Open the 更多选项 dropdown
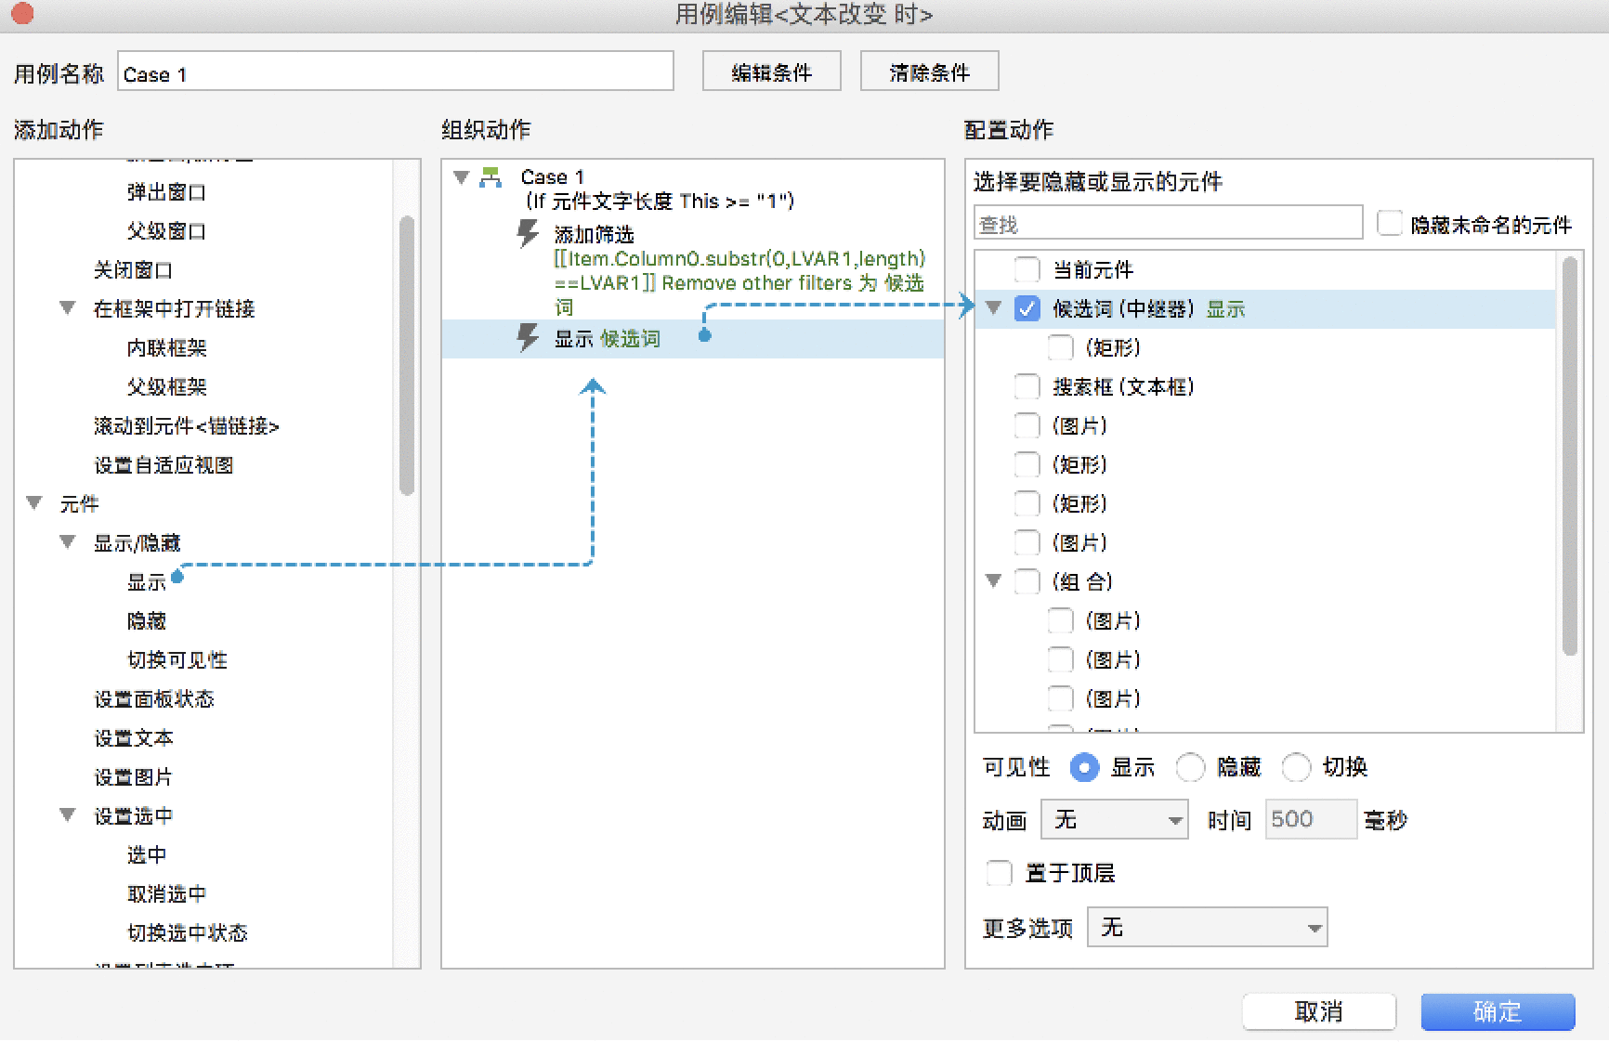Image resolution: width=1609 pixels, height=1042 pixels. [1208, 927]
